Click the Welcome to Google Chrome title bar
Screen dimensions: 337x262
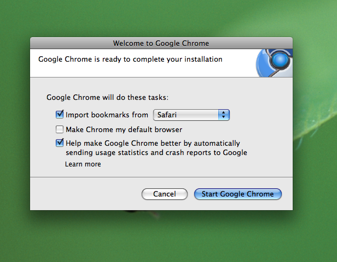pyautogui.click(x=161, y=43)
